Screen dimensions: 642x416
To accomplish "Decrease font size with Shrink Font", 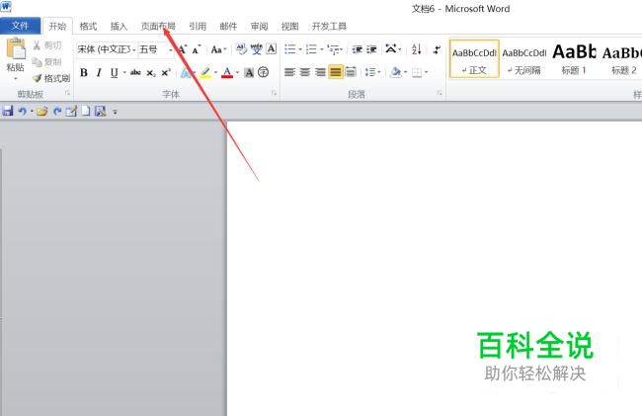I will [197, 49].
